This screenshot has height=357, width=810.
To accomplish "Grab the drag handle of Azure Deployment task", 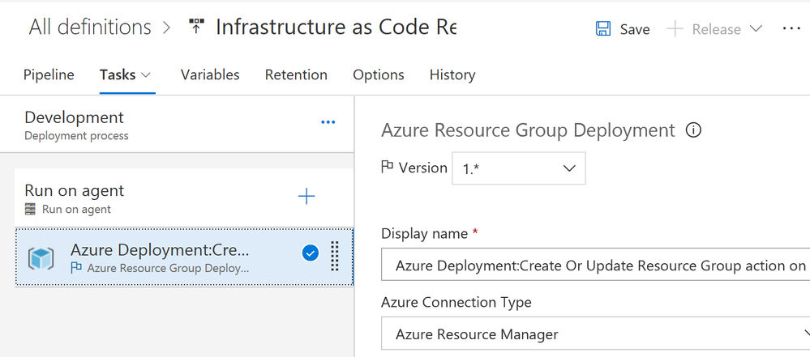I will [x=334, y=256].
